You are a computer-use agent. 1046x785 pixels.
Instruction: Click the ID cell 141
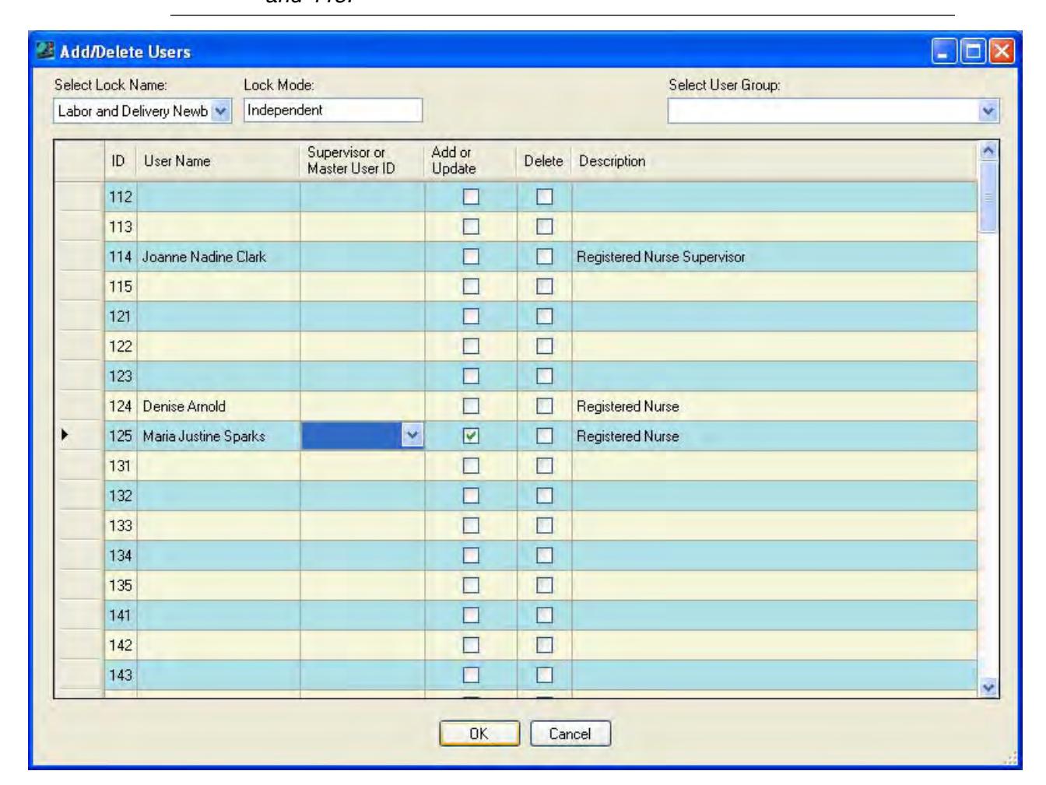point(121,615)
